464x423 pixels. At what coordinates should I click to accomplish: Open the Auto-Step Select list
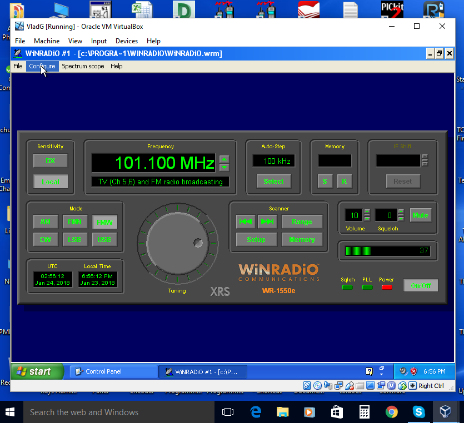(273, 182)
